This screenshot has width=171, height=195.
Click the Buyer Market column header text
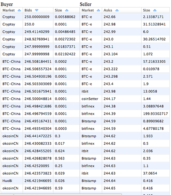tap(9, 10)
